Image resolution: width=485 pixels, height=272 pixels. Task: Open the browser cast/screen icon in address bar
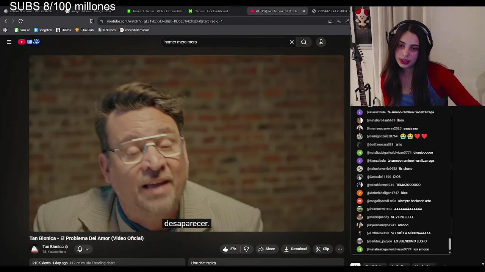pos(330,21)
